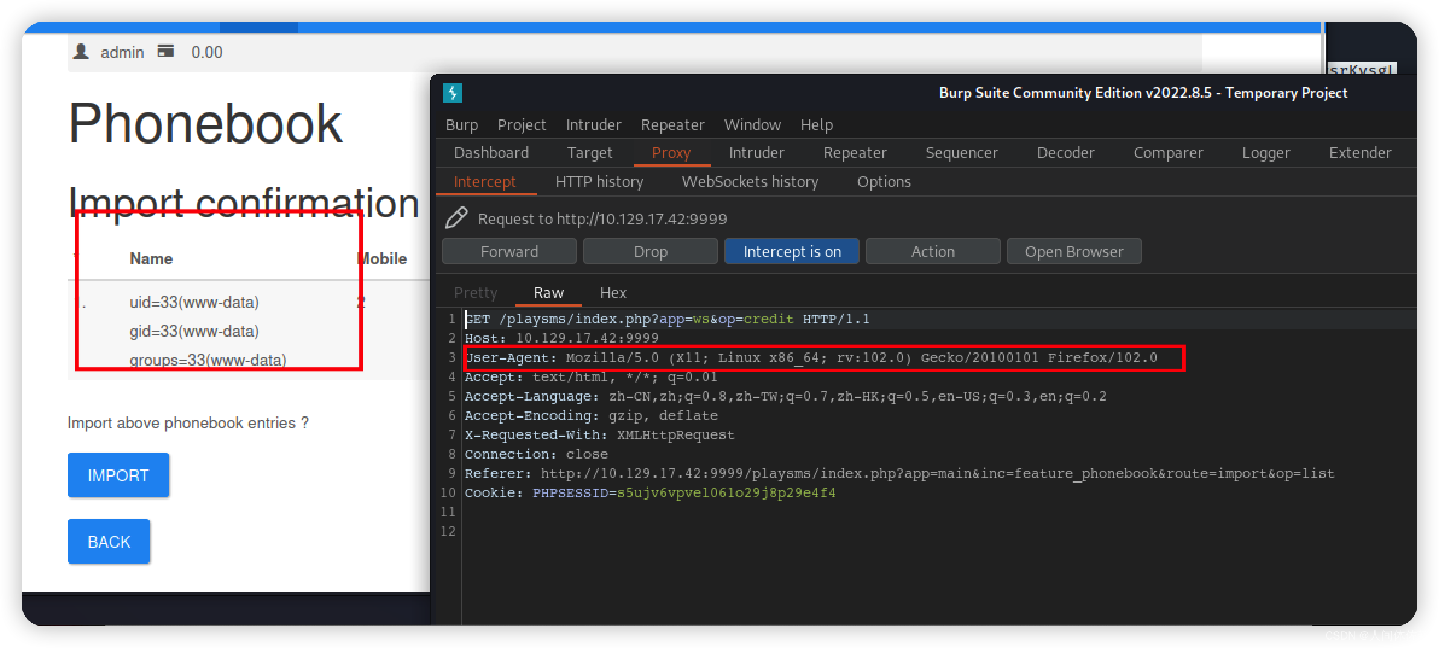Image resolution: width=1439 pixels, height=648 pixels.
Task: Click the Burp Suite logo icon
Action: (x=453, y=93)
